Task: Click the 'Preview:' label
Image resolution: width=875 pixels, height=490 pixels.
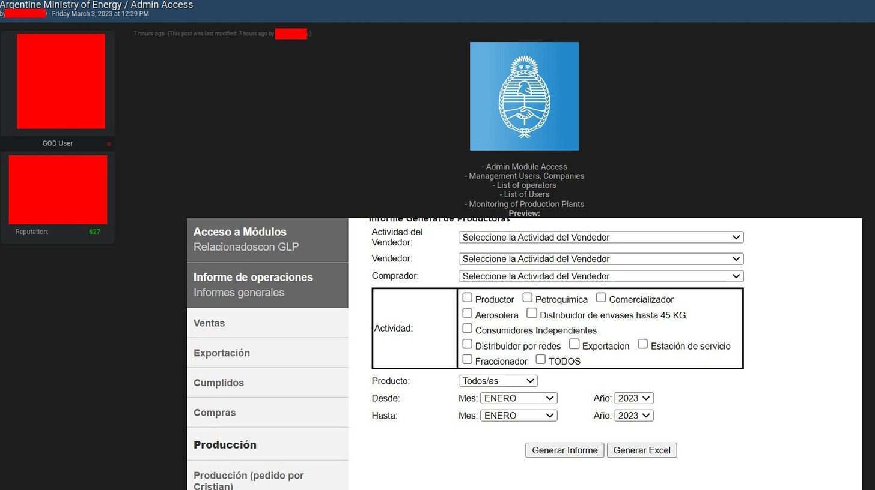Action: [x=524, y=213]
